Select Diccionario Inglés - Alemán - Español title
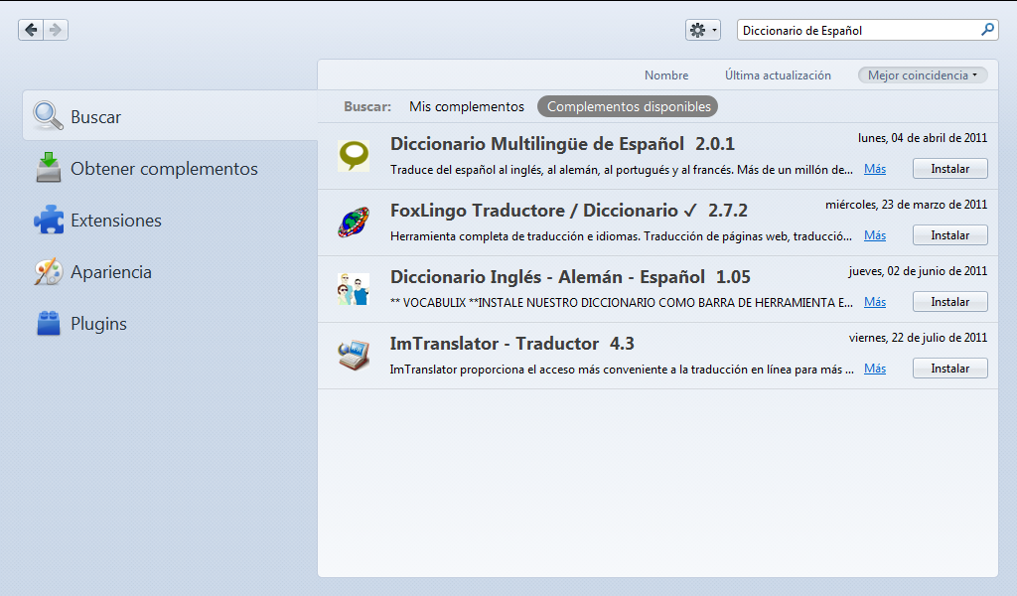Image resolution: width=1017 pixels, height=596 pixels. pyautogui.click(x=547, y=277)
